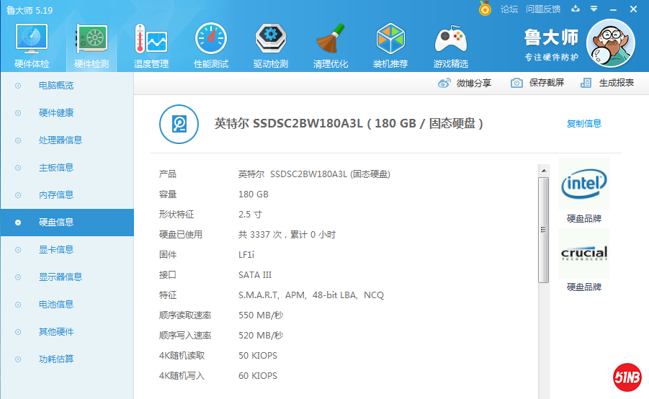Open 游戏精选 gamepad icon
This screenshot has height=399, width=649.
pyautogui.click(x=450, y=45)
